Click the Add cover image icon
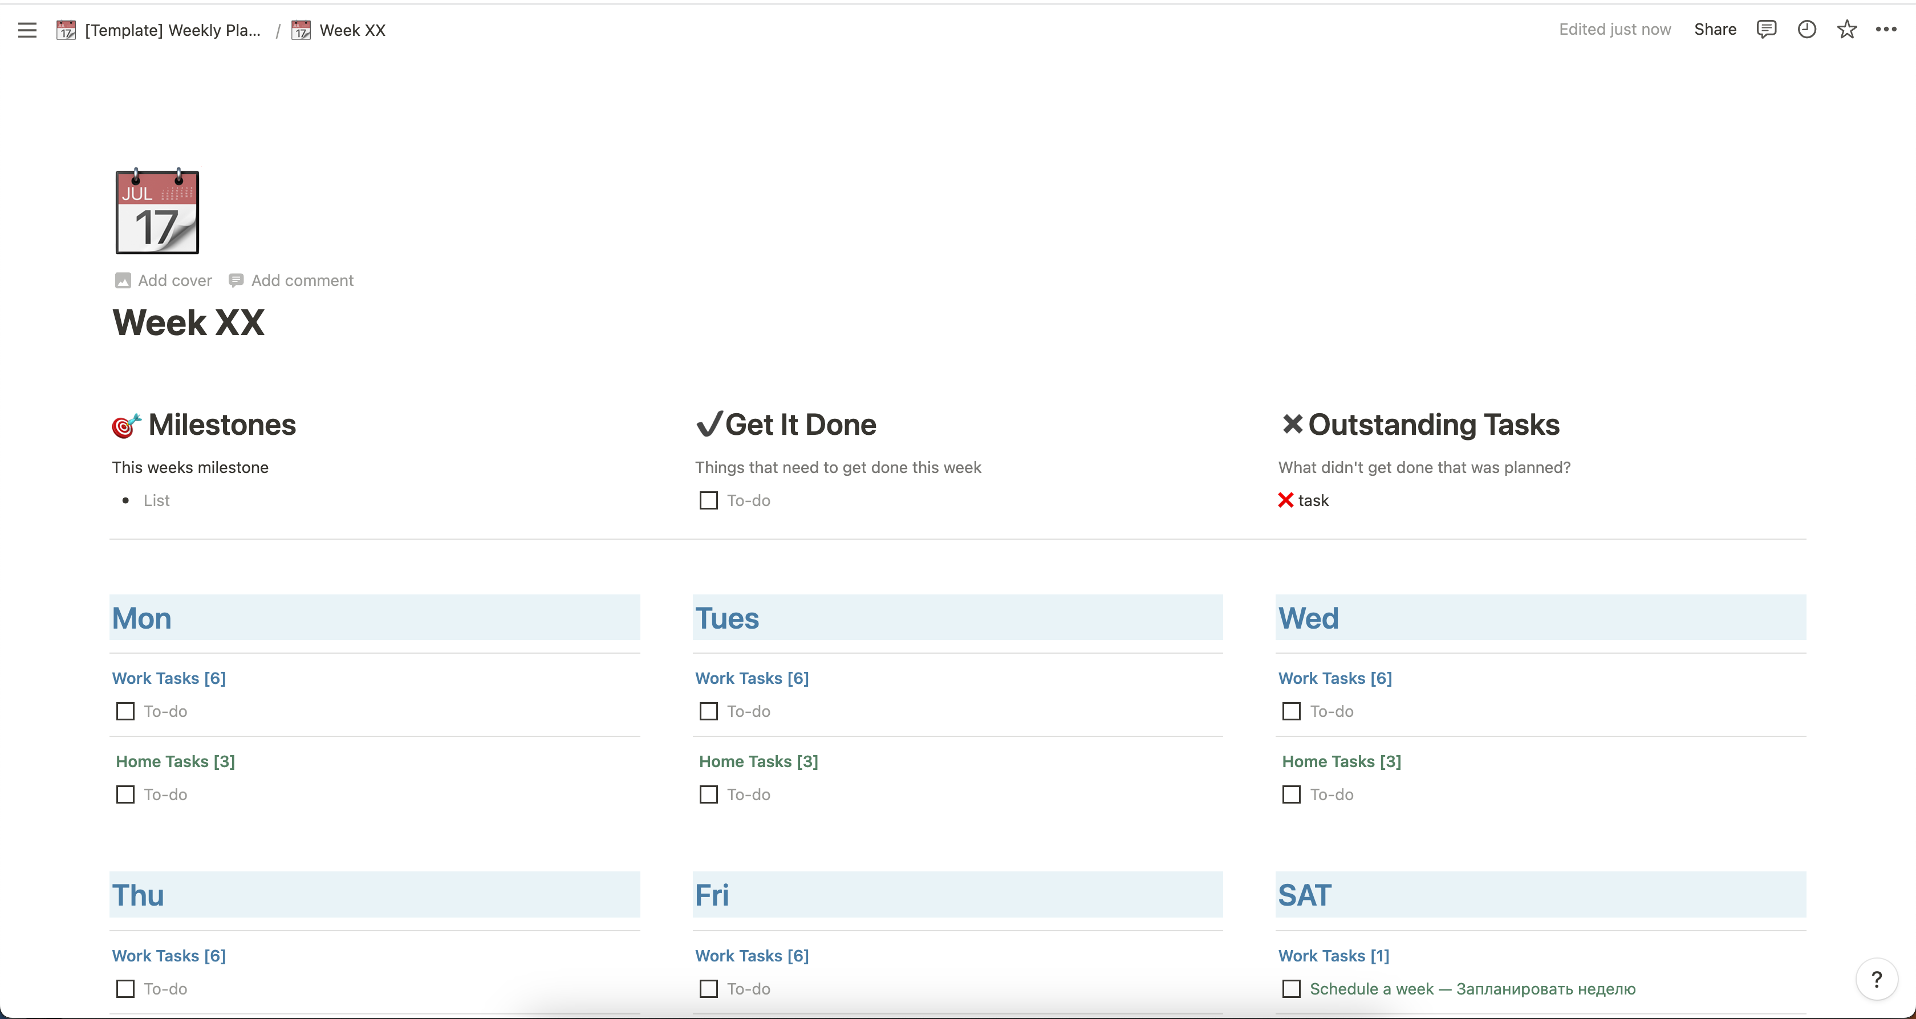1916x1019 pixels. click(x=123, y=280)
